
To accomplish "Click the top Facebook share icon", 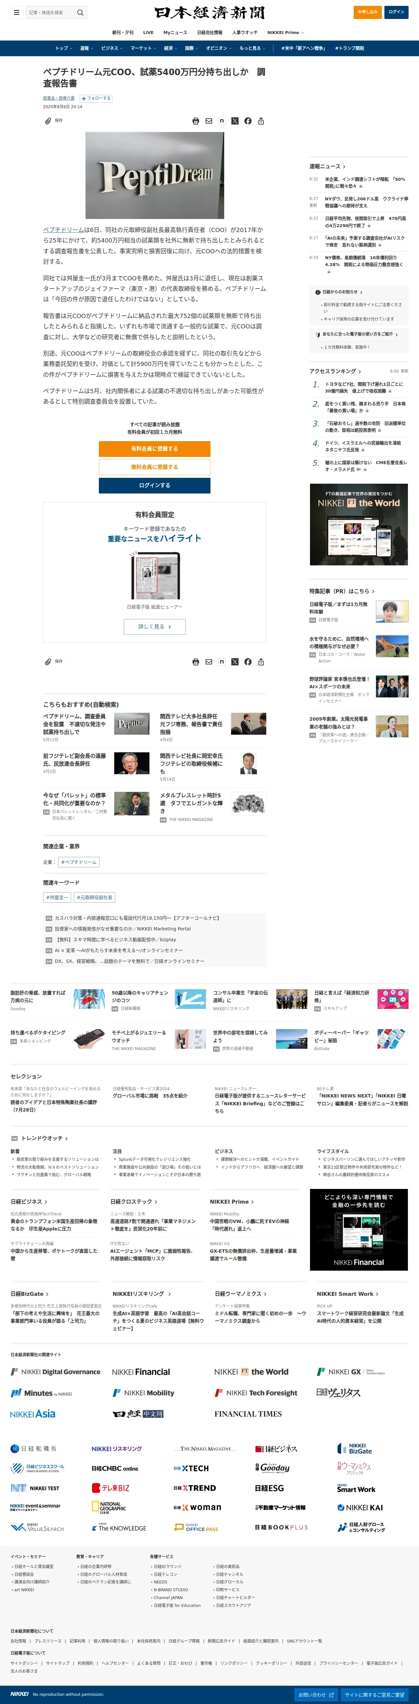I will tap(248, 121).
